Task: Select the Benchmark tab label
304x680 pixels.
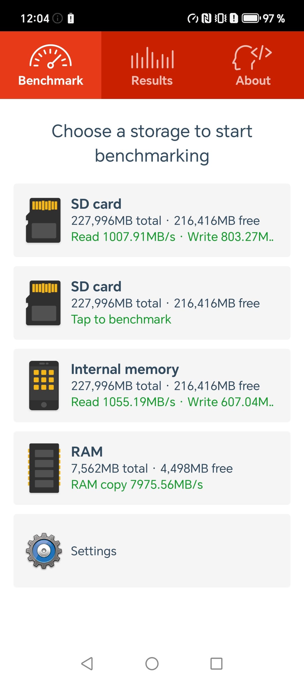Action: coord(51,81)
